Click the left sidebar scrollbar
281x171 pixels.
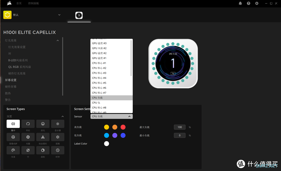[62, 66]
